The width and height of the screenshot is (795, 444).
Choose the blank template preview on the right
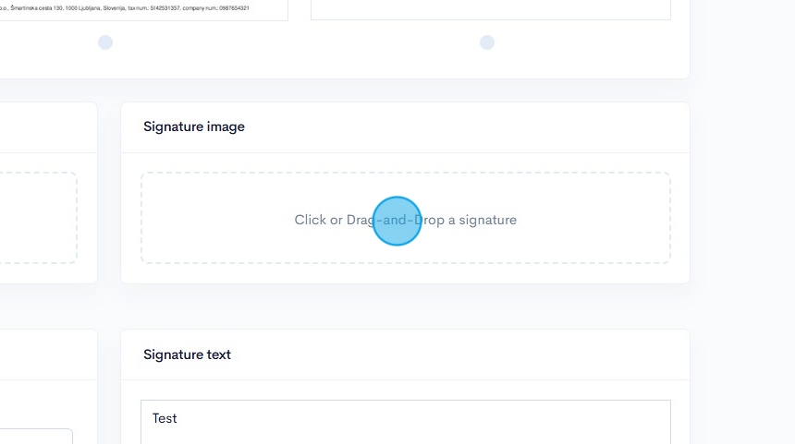tap(490, 9)
